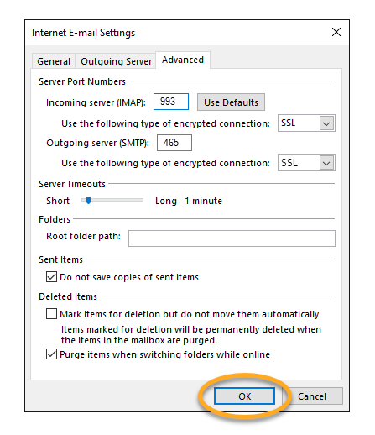375x435 pixels.
Task: Click the Incoming server IMAP port field
Action: [171, 102]
